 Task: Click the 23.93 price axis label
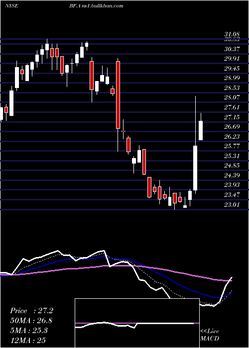coord(232,185)
